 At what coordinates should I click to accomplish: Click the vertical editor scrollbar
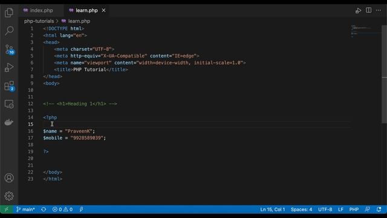(x=385, y=74)
